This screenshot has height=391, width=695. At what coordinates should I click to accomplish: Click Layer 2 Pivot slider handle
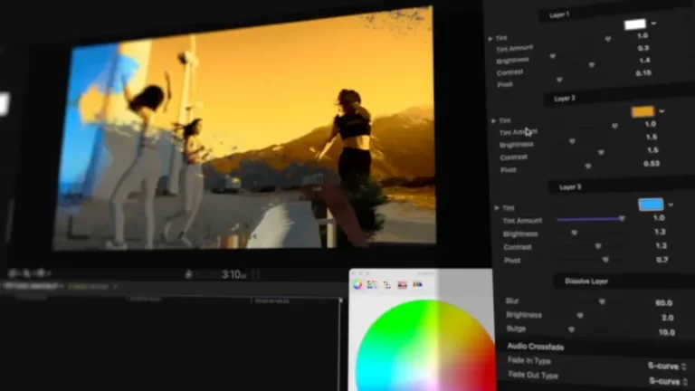pos(588,167)
